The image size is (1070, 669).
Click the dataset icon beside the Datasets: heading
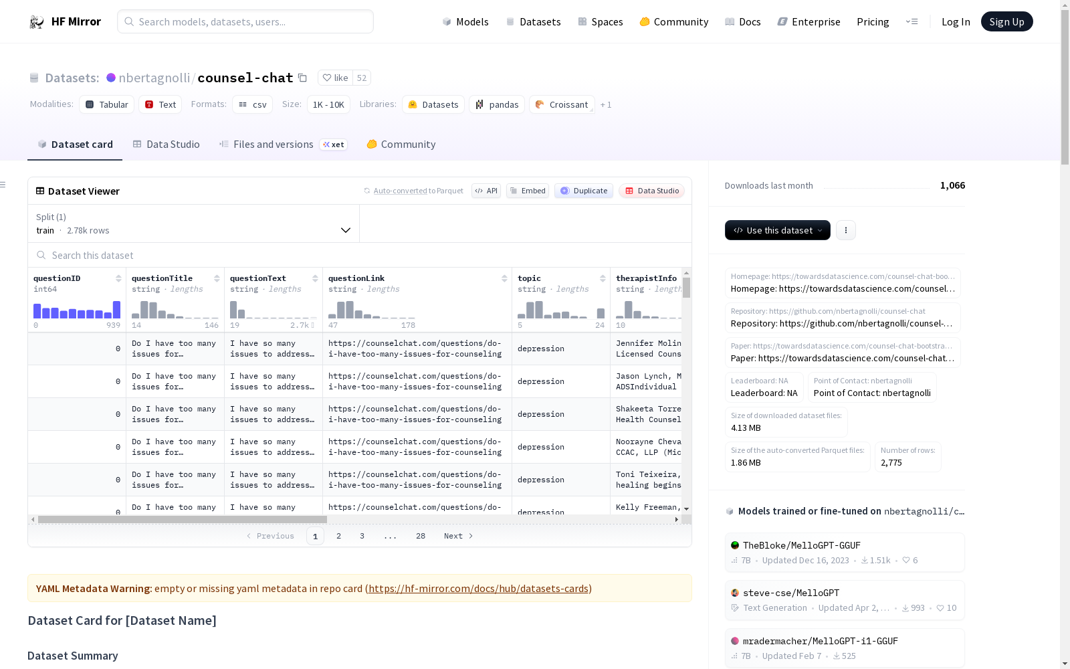34,78
